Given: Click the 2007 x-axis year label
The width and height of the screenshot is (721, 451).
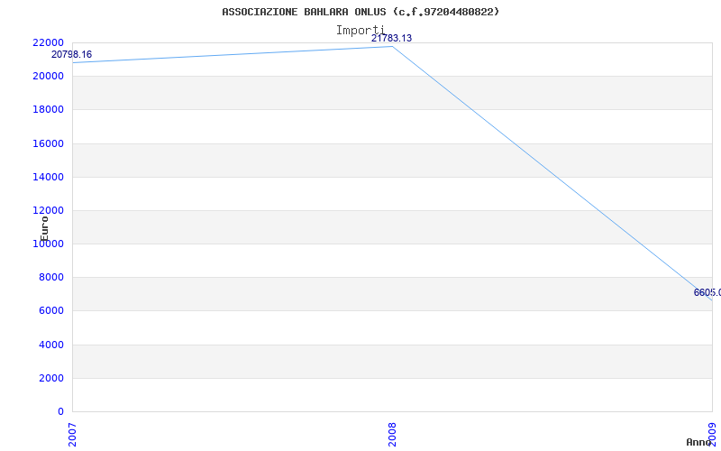Looking at the screenshot, I should tap(72, 435).
